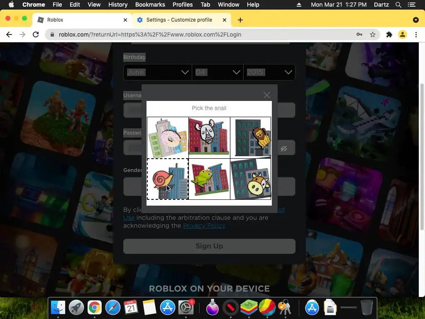Select the frog image tile
The width and height of the screenshot is (425, 319).
click(209, 179)
